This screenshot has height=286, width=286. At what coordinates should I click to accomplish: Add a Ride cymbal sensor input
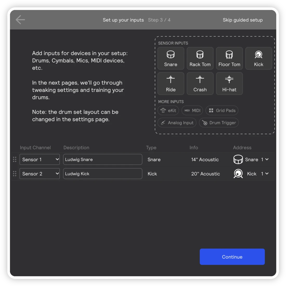tap(171, 84)
